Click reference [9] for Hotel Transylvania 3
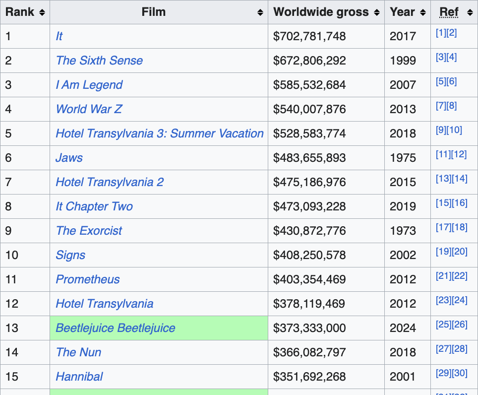 (x=441, y=130)
